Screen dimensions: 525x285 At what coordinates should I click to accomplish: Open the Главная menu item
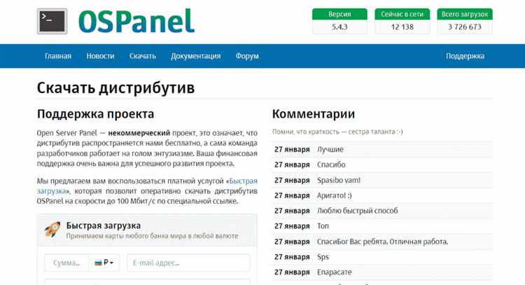[58, 56]
